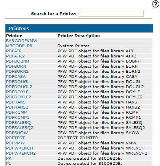Screen dimensions: 160x166
Task: Choose the PDFWRENCH2 printer
Action: pos(21,153)
